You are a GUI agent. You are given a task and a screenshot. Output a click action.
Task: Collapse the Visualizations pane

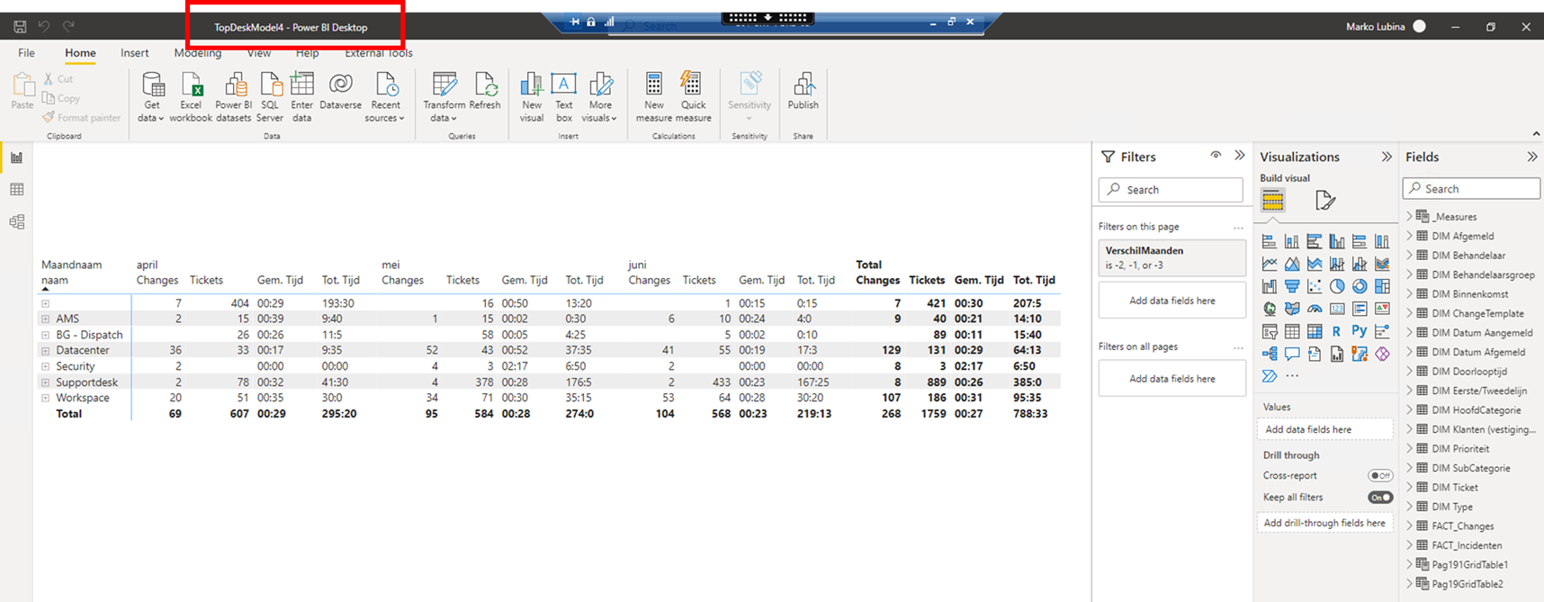pyautogui.click(x=1387, y=157)
